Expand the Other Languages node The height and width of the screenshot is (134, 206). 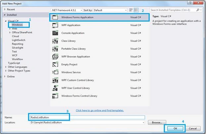(6, 67)
